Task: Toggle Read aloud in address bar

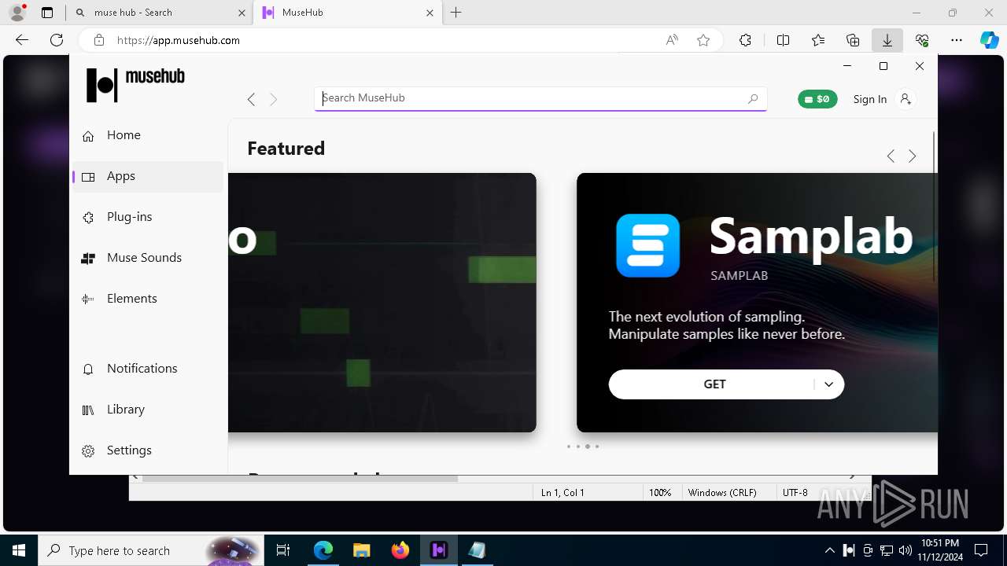Action: [x=672, y=40]
